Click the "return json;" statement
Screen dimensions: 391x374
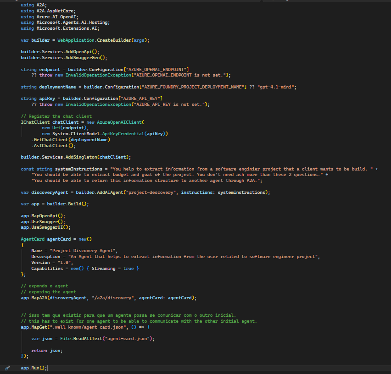coord(47,351)
